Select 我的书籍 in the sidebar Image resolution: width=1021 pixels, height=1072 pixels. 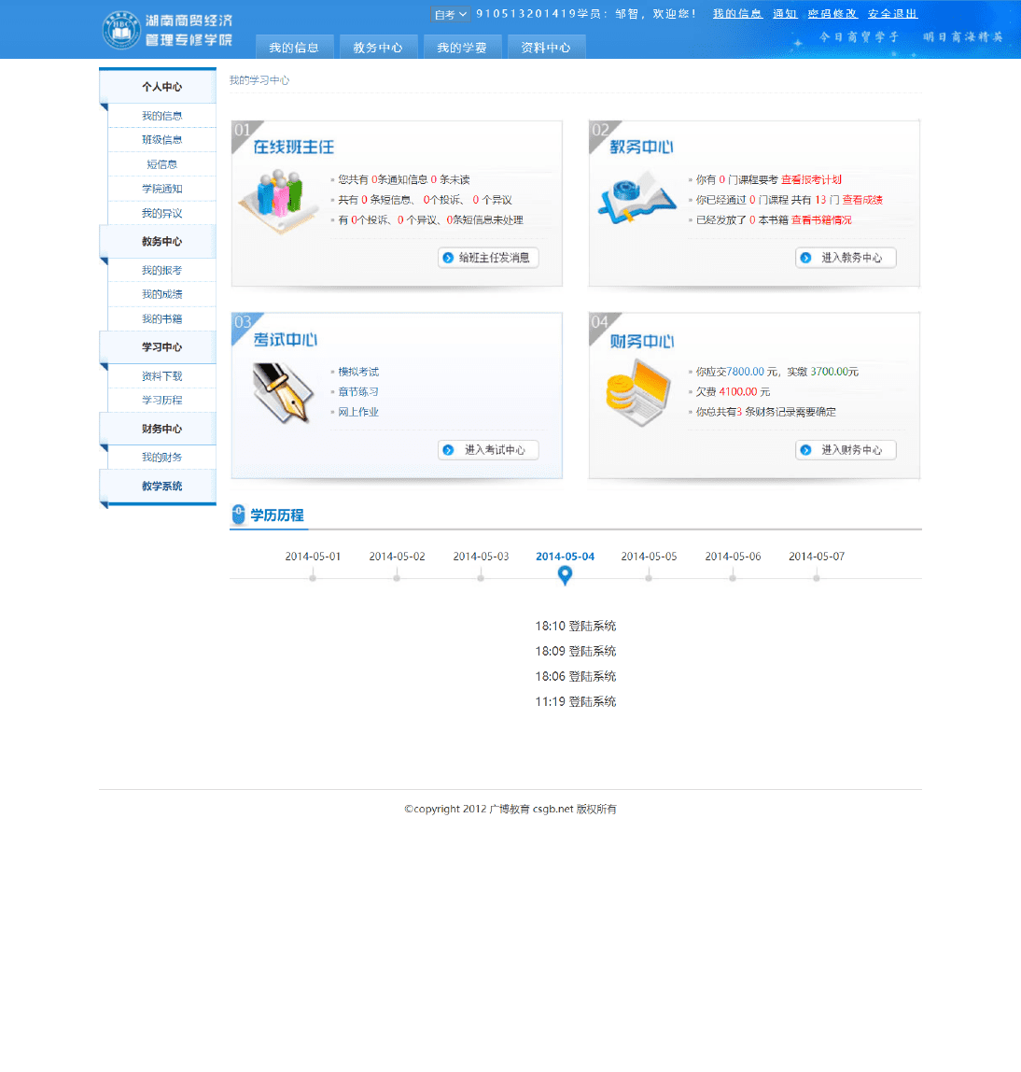[163, 318]
